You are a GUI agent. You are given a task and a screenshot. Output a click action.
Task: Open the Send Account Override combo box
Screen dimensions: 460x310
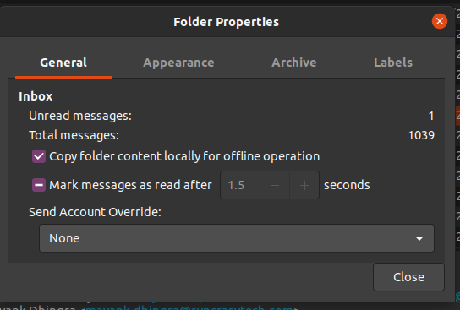(237, 238)
